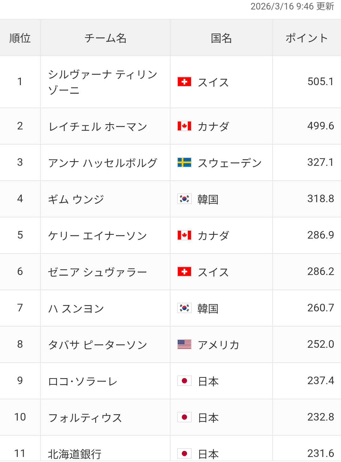The image size is (341, 462).
Task: Click the Canadian flag in Kerri Einarson's row
Action: pos(184,235)
